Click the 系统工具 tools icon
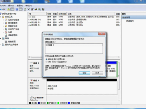 3,17
